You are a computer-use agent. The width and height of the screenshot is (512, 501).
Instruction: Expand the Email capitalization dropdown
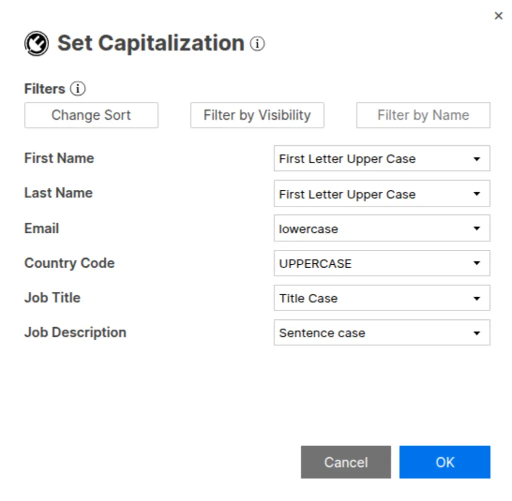(381, 229)
